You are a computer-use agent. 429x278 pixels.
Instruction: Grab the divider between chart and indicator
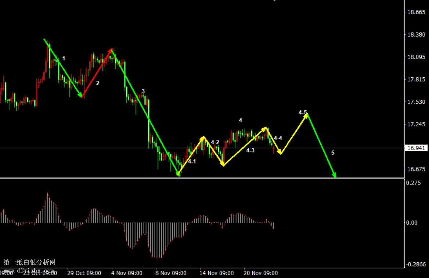click(202, 178)
